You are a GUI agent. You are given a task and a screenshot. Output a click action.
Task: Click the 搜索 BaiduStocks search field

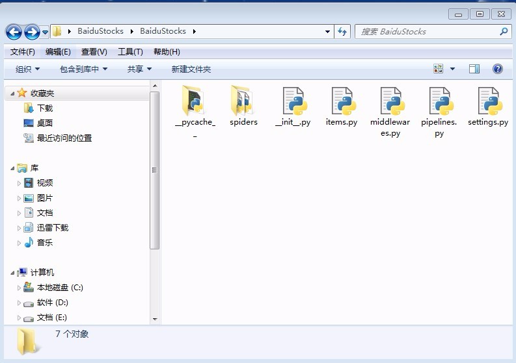[428, 32]
